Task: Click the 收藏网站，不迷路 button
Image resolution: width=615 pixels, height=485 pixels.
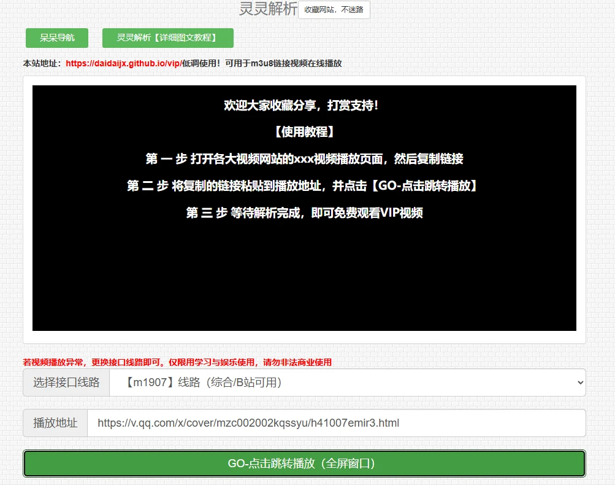Action: pyautogui.click(x=334, y=10)
